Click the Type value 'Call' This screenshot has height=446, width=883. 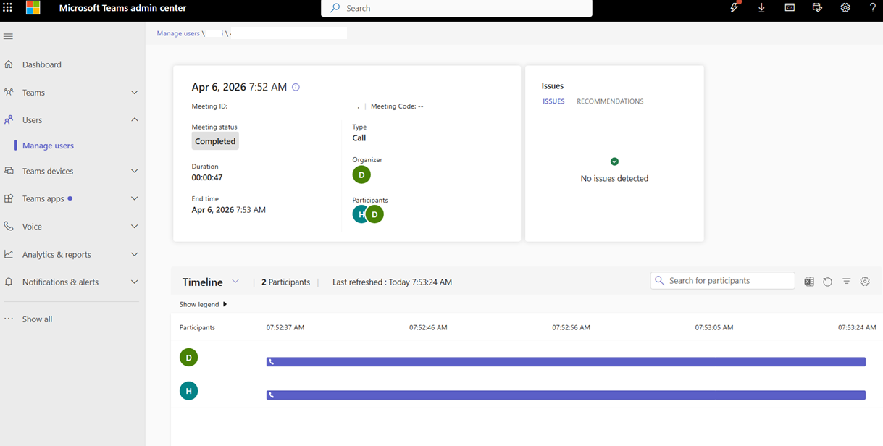pyautogui.click(x=359, y=138)
